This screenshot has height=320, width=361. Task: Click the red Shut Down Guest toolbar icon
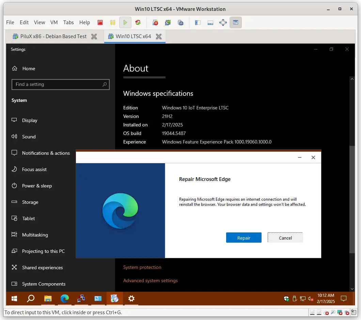(100, 22)
